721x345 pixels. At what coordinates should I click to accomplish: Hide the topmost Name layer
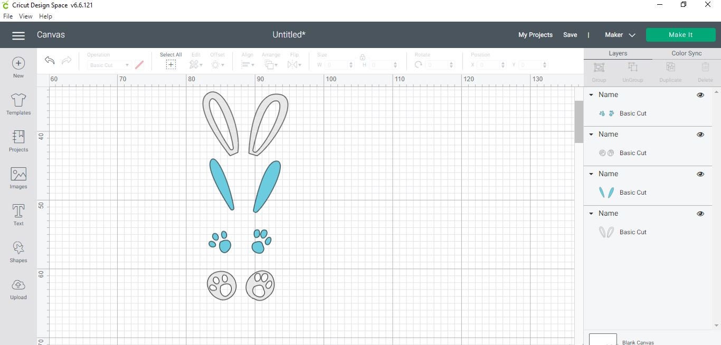tap(700, 94)
